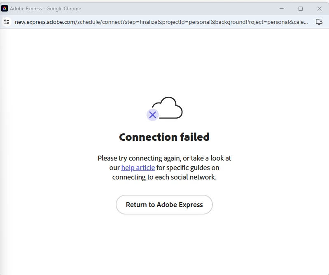The image size is (329, 275).
Task: Close the Adobe Express Chrome window
Action: tap(320, 9)
